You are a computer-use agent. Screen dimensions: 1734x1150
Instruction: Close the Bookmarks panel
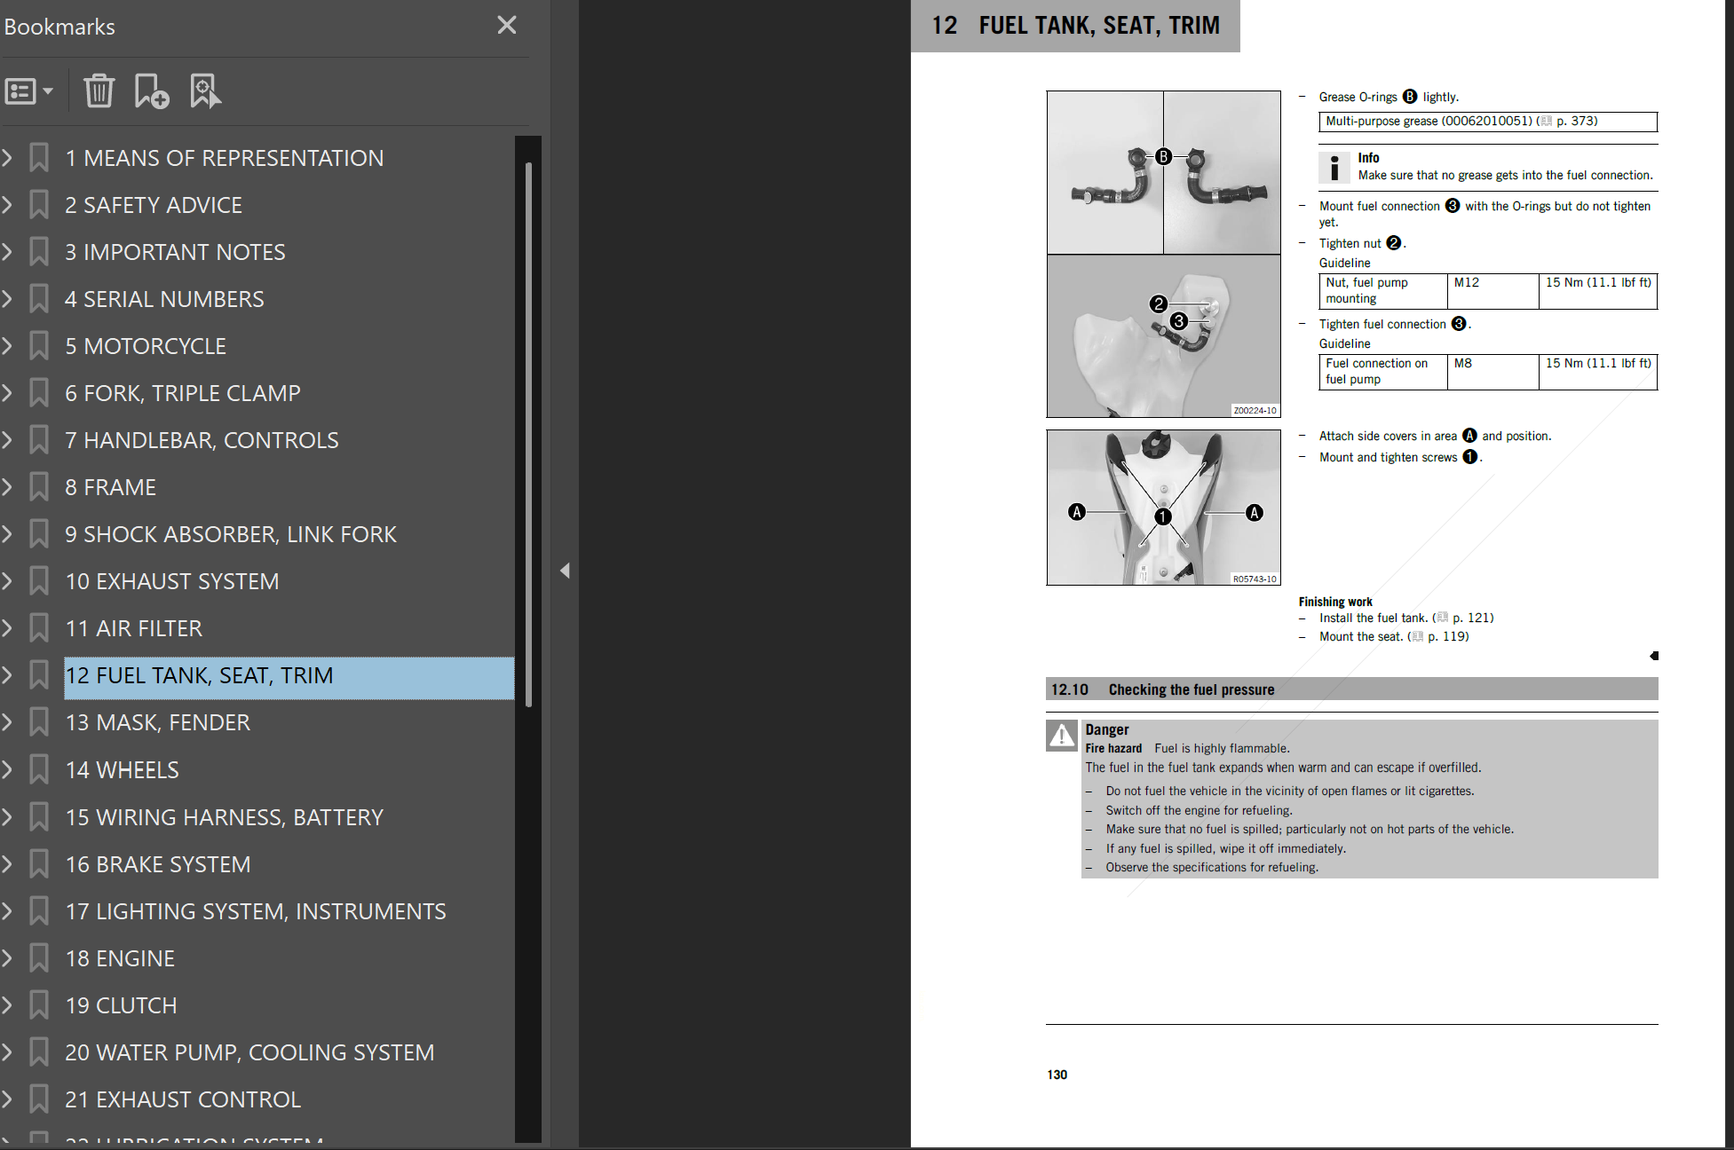507,25
